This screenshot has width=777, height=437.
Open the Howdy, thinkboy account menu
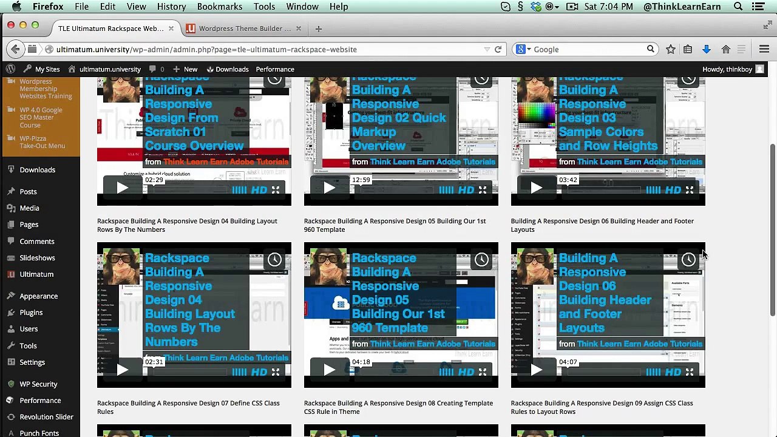tap(733, 69)
